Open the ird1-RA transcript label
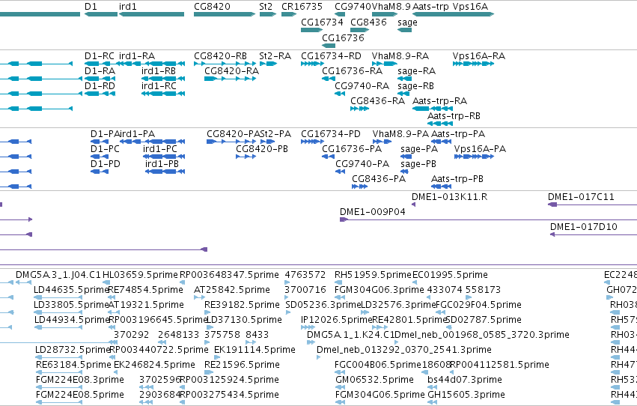This screenshot has width=637, height=406. [137, 55]
